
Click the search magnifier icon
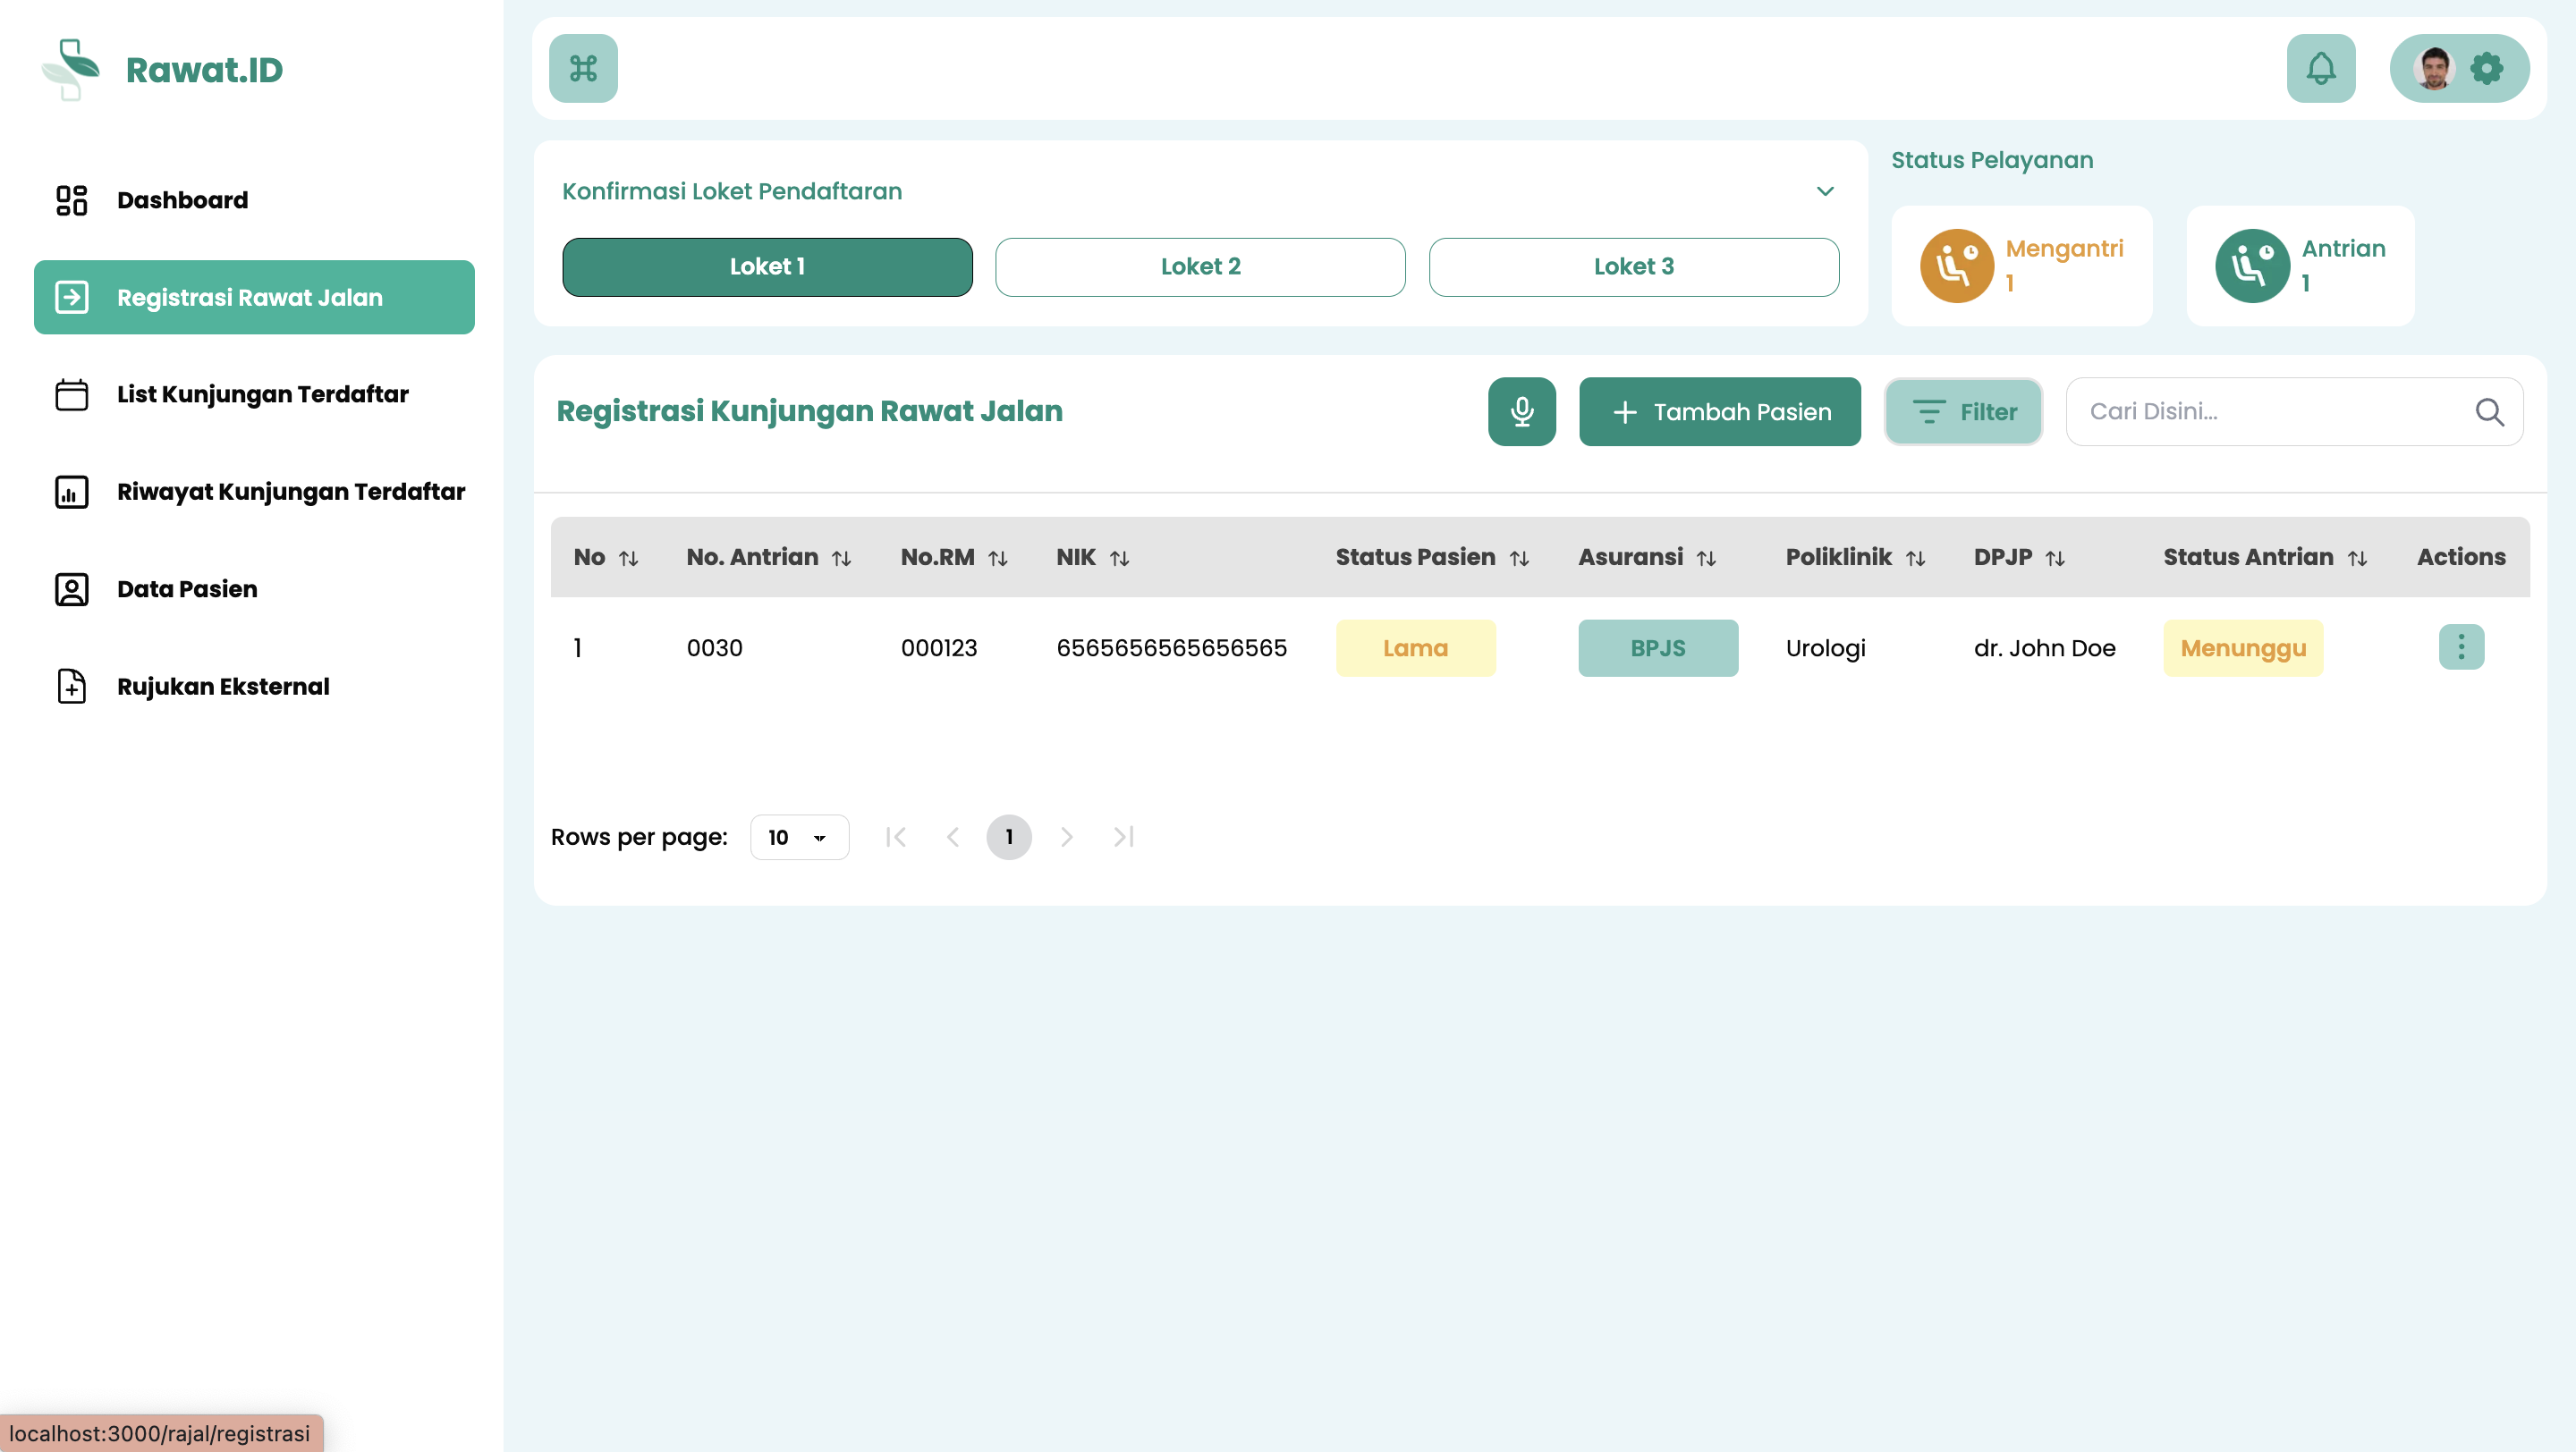(2489, 411)
